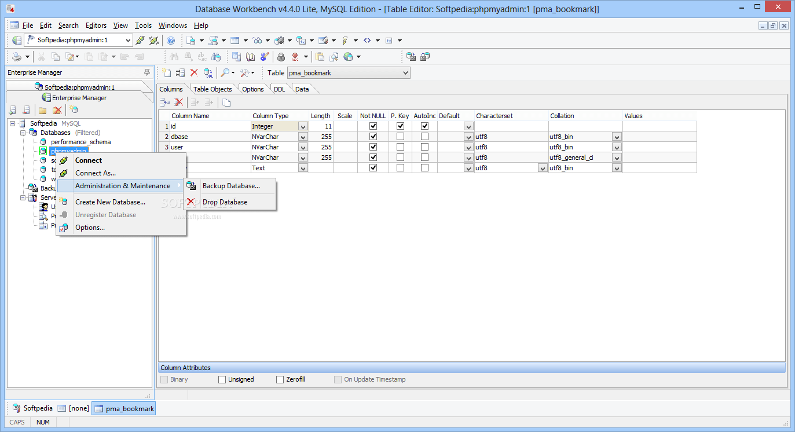
Task: Switch to the DDL tab
Action: coord(280,89)
